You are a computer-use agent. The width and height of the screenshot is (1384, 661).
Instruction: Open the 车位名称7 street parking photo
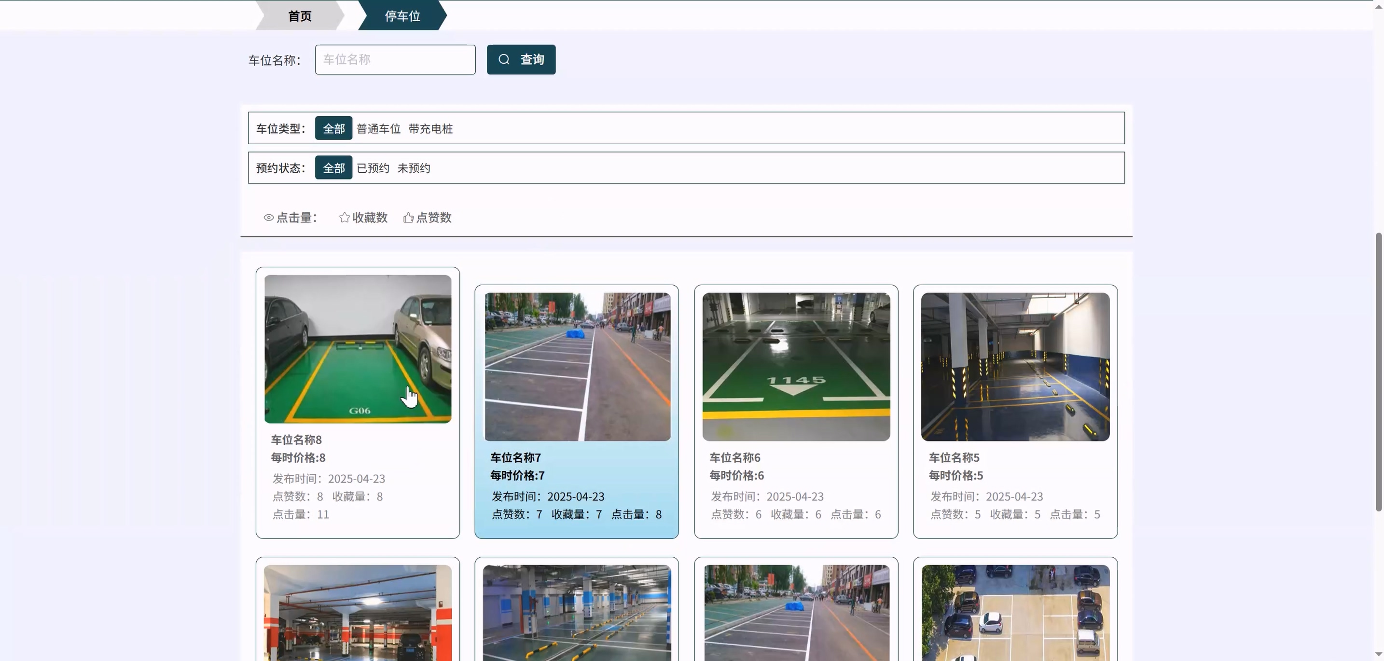(x=577, y=367)
